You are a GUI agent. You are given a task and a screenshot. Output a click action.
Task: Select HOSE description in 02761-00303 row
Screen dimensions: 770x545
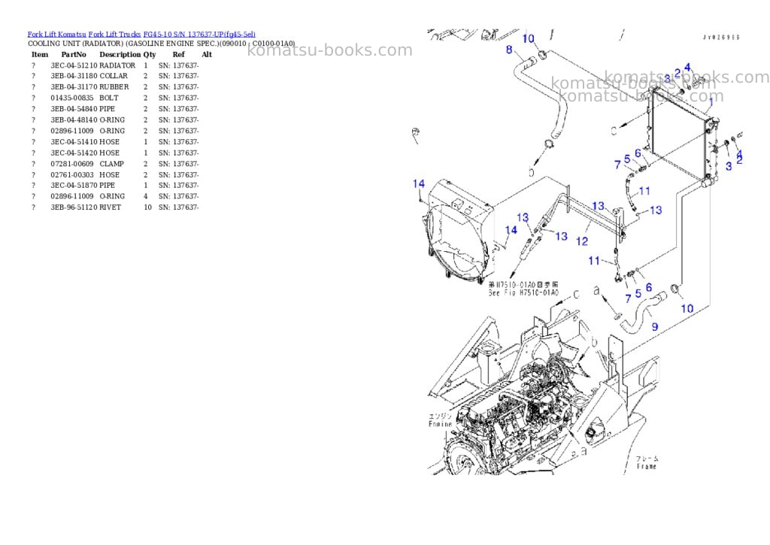tap(109, 175)
